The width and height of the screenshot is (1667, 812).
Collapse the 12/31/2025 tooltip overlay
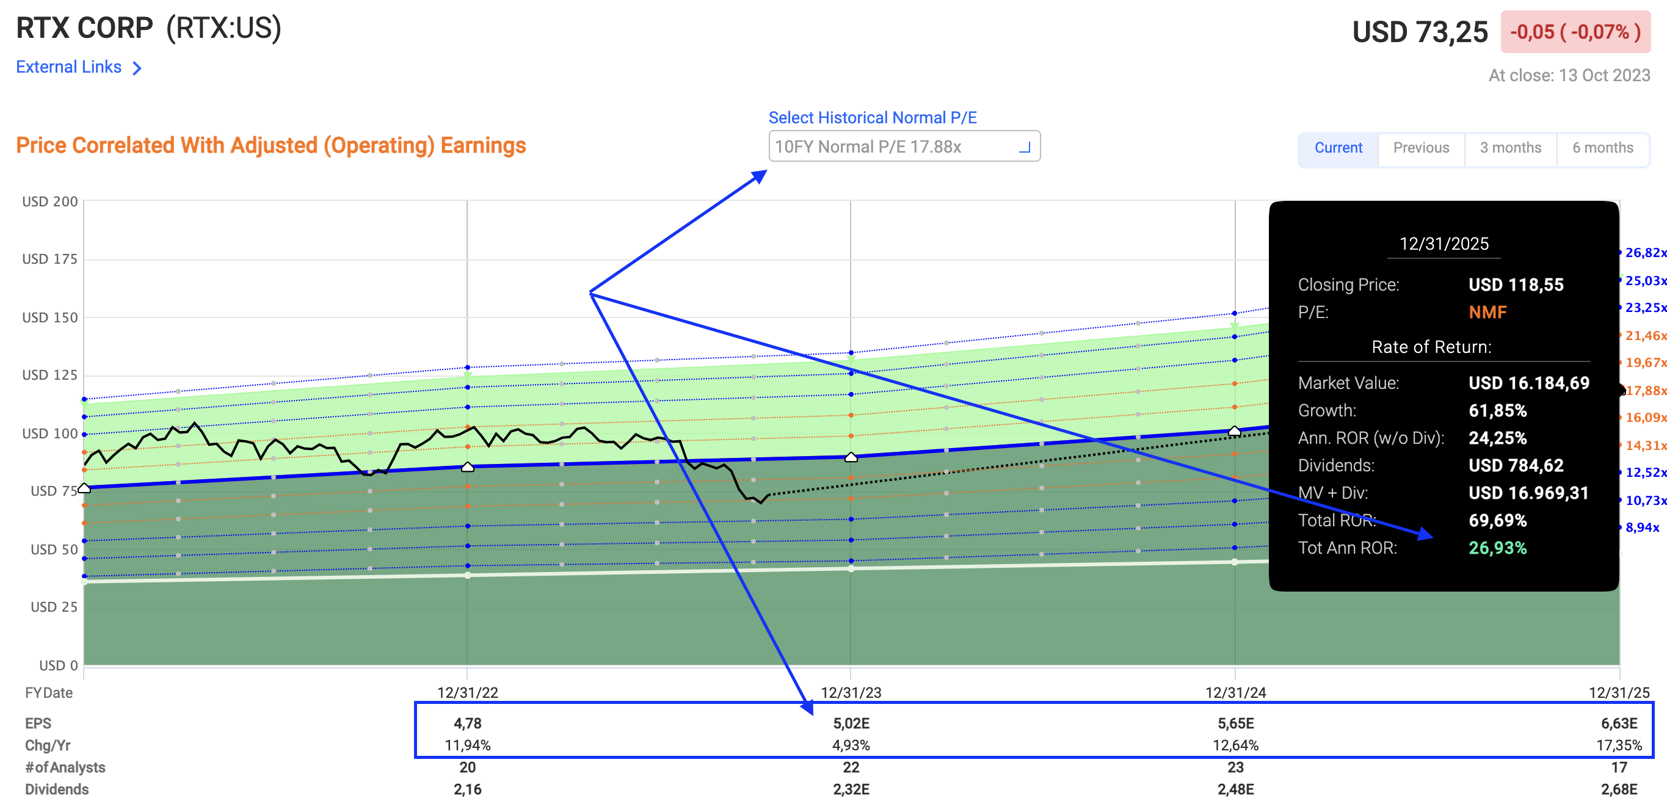tap(1443, 244)
